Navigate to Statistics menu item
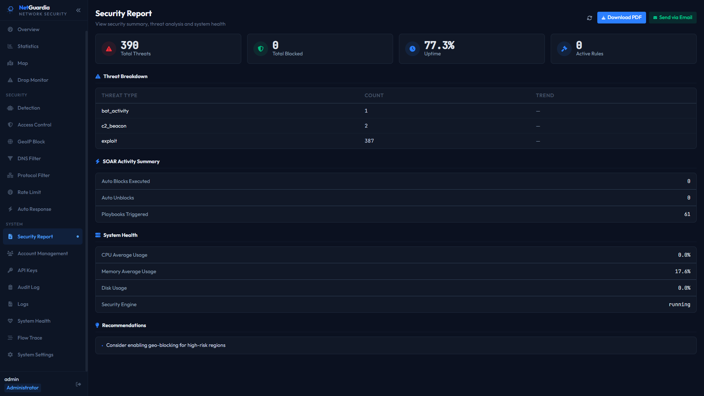704x396 pixels. pos(43,46)
